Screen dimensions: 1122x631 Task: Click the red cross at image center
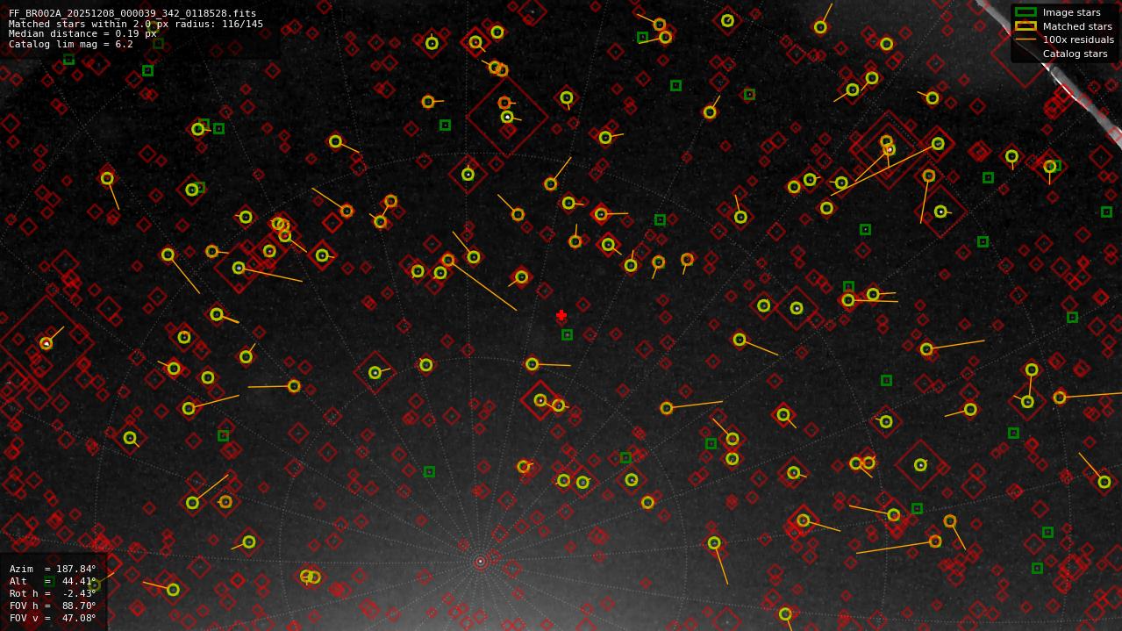[x=561, y=315]
